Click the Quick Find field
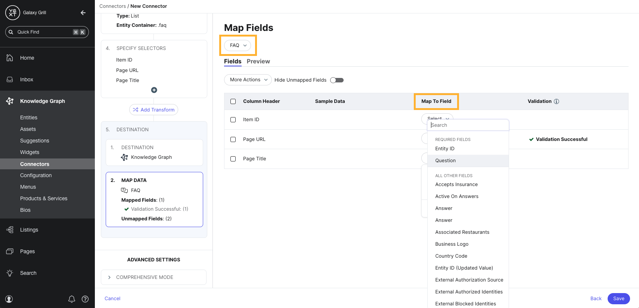Viewport: 639px width, 308px height. (47, 32)
